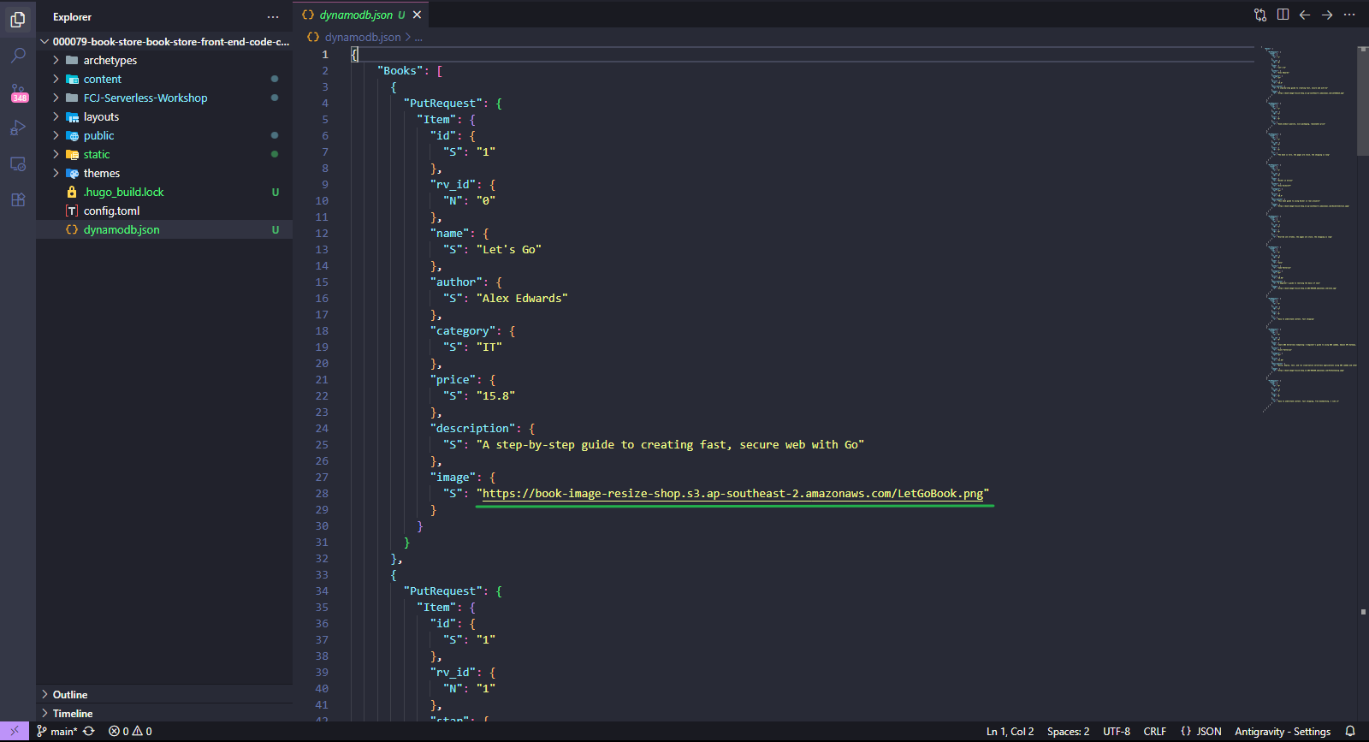Click the "category" key on line 18
Viewport: 1369px width, 742px height.
463,331
